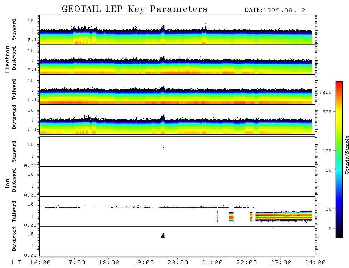Click the "Counts/Sample" colorbar title
Screen dimensions: 349x268
click(347, 155)
